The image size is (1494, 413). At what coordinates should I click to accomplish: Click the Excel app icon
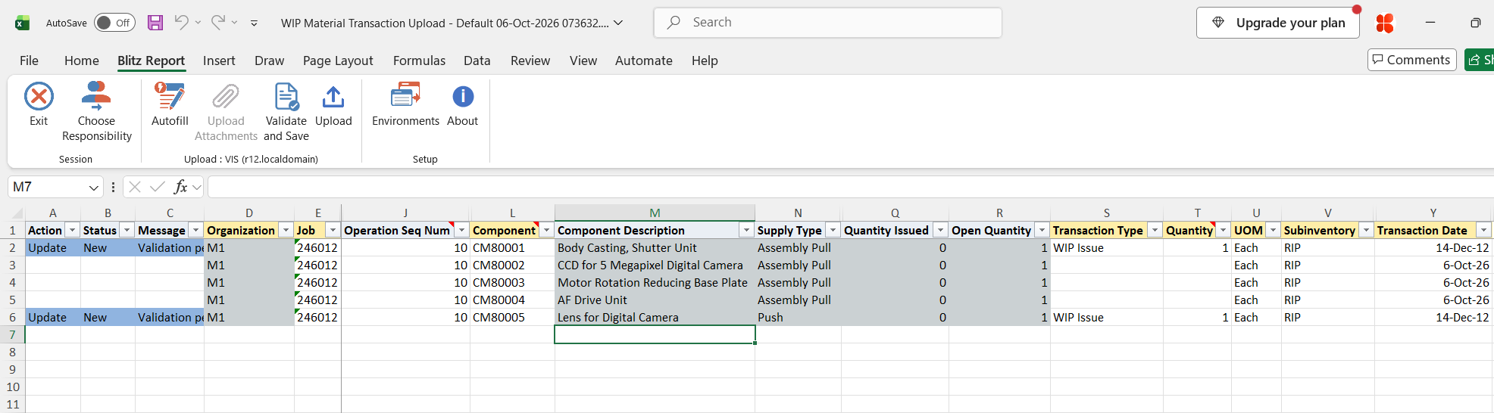pos(23,23)
